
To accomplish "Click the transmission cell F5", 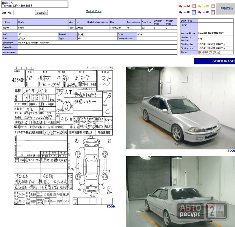I will tap(134, 27).
